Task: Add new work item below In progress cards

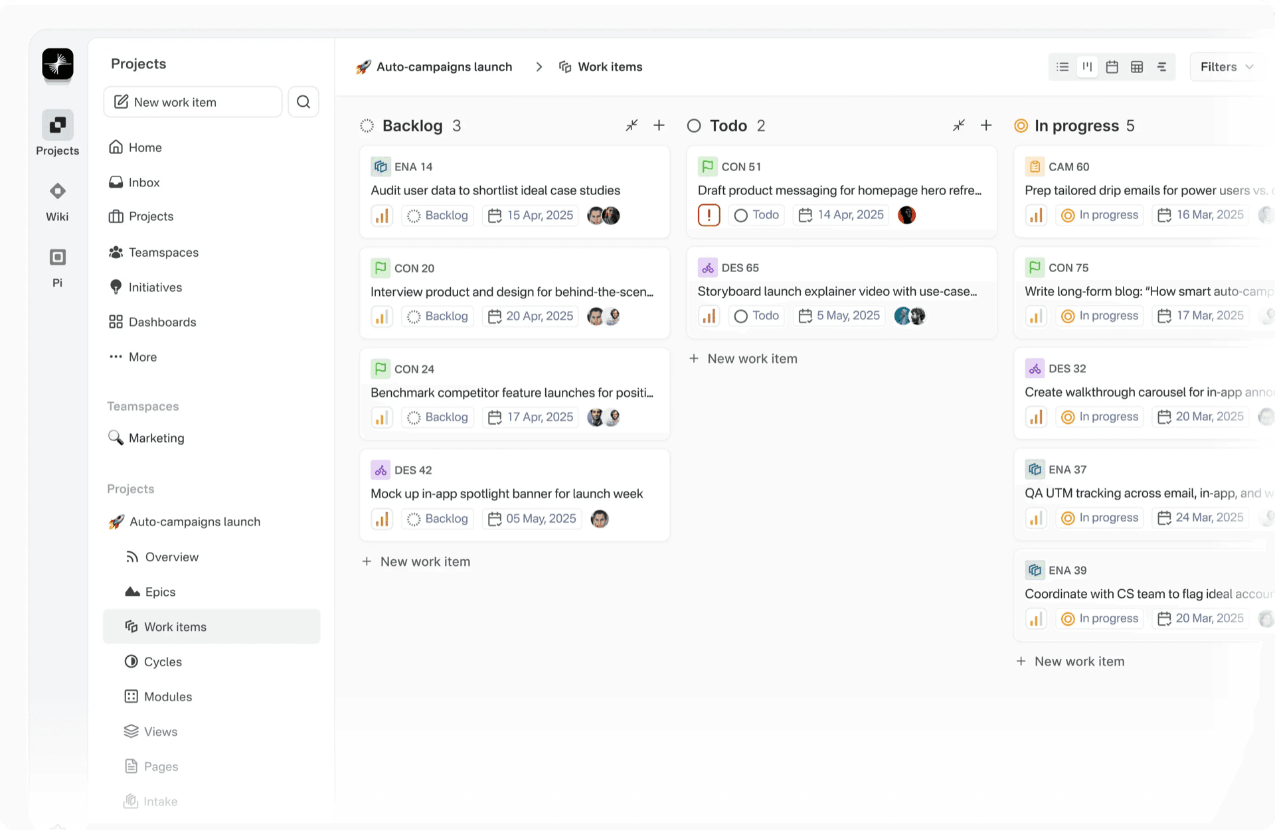Action: tap(1070, 661)
